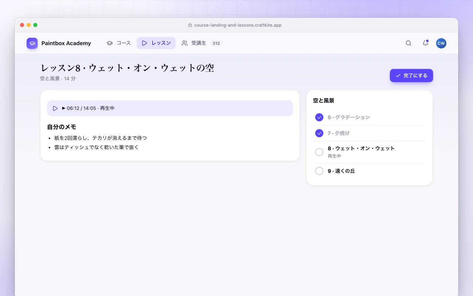The width and height of the screenshot is (473, 296).
Task: Click the 再生中 label under lesson 8
Action: click(334, 156)
